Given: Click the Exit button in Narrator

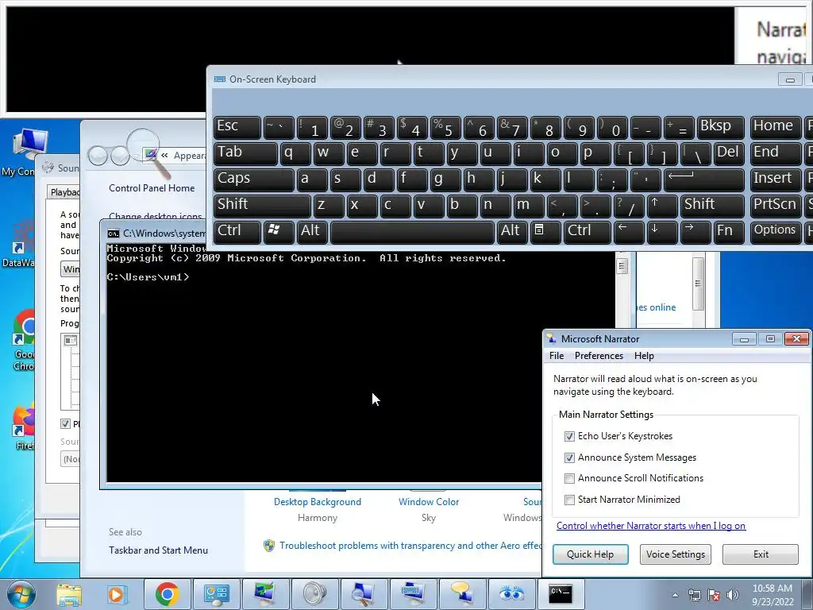Looking at the screenshot, I should coord(761,554).
